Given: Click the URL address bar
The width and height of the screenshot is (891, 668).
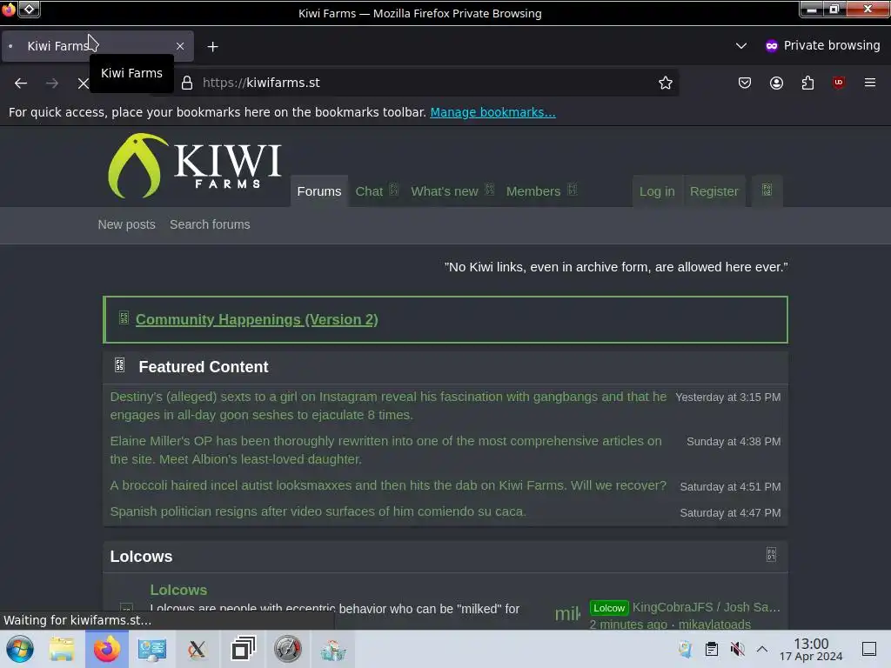Looking at the screenshot, I should click(x=426, y=83).
